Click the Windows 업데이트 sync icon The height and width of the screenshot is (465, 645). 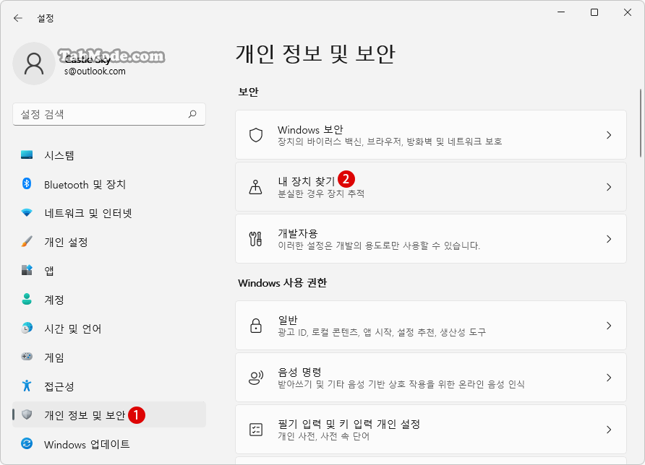click(x=27, y=443)
